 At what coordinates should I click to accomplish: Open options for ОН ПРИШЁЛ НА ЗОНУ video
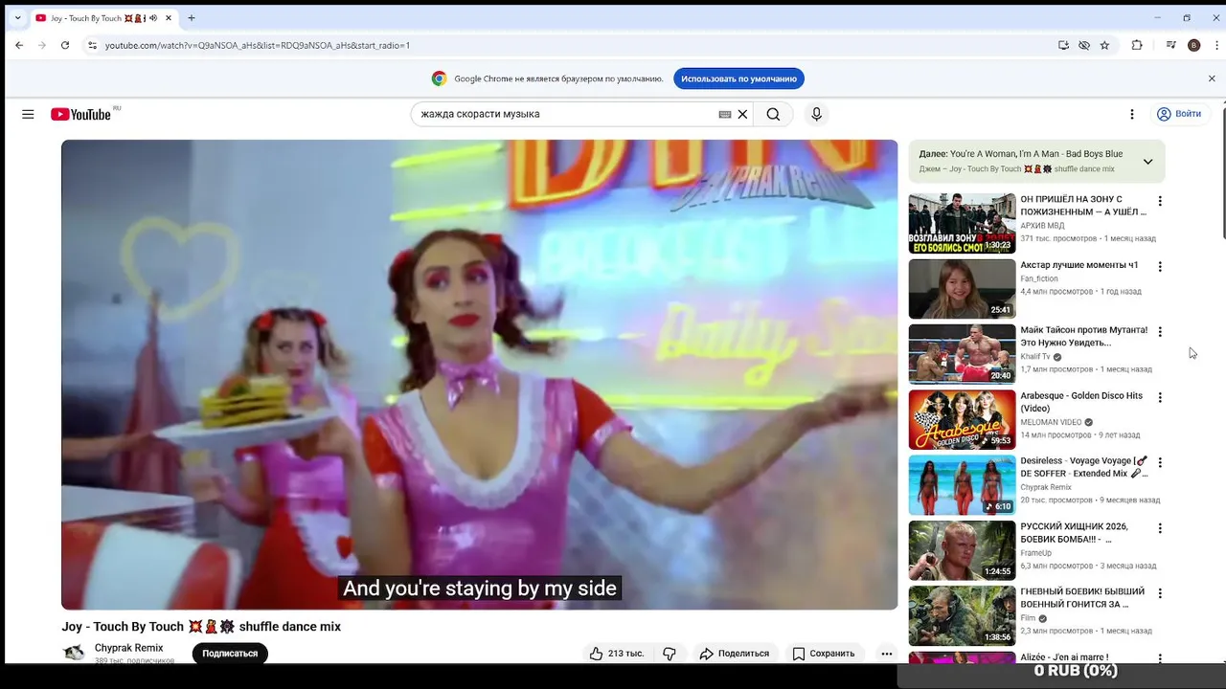[x=1160, y=201]
